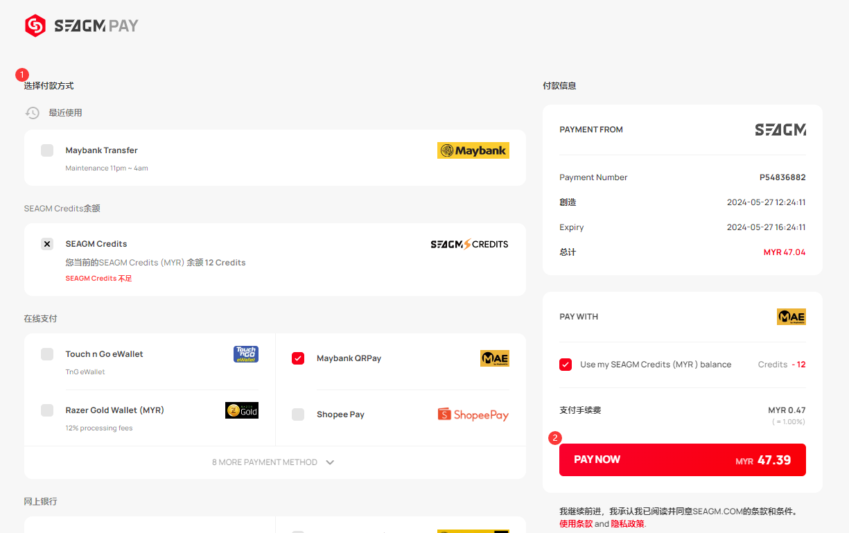Click the Shopee Pay label
The height and width of the screenshot is (533, 849).
340,414
